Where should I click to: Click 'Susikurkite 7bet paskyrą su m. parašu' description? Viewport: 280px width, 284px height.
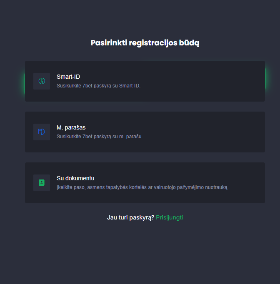[x=100, y=137]
